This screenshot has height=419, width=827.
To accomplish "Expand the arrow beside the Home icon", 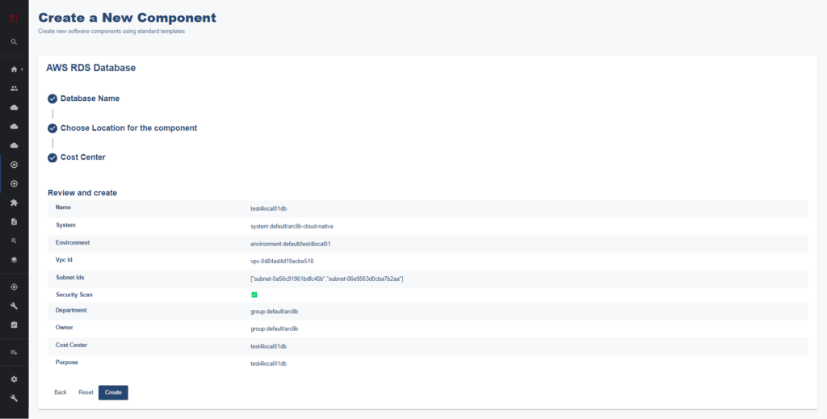I will (x=22, y=69).
